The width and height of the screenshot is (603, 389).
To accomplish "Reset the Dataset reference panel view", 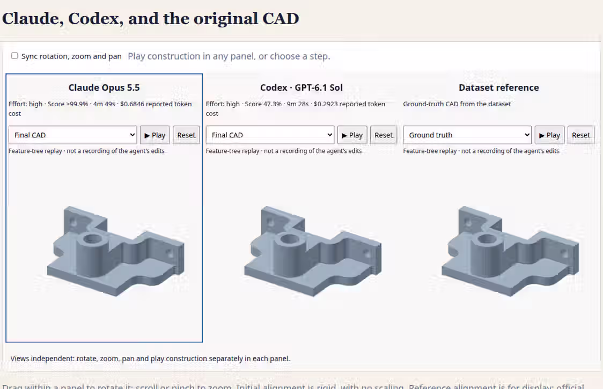I will [580, 135].
